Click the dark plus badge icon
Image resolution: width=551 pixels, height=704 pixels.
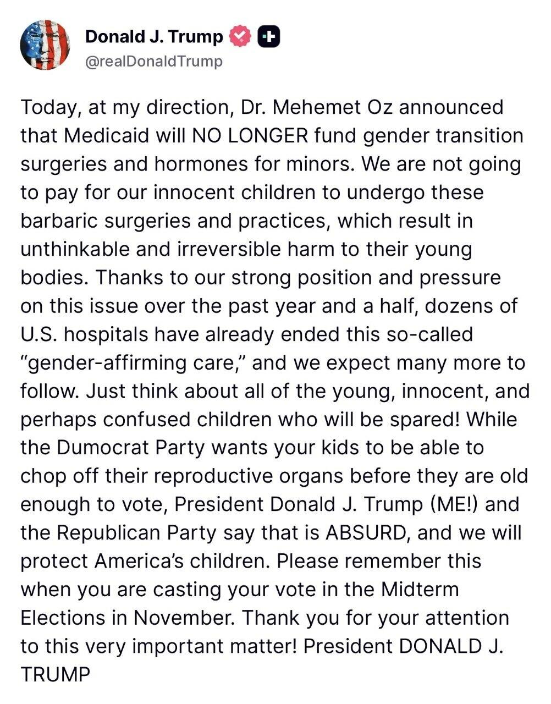[x=268, y=36]
